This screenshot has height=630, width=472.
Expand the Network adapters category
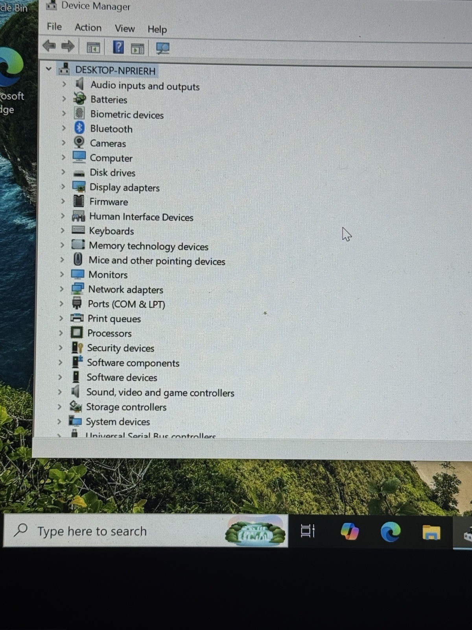(x=62, y=289)
